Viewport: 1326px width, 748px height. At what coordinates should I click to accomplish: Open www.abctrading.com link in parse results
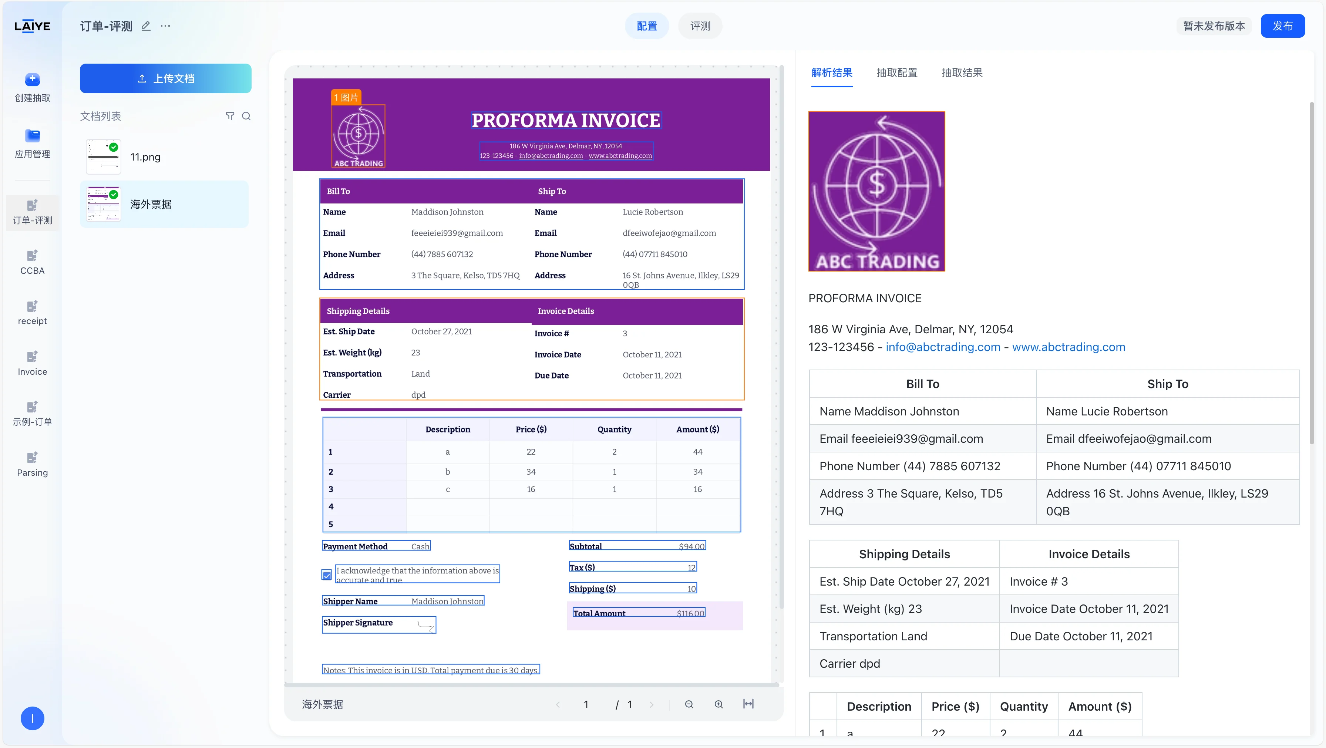(1068, 347)
